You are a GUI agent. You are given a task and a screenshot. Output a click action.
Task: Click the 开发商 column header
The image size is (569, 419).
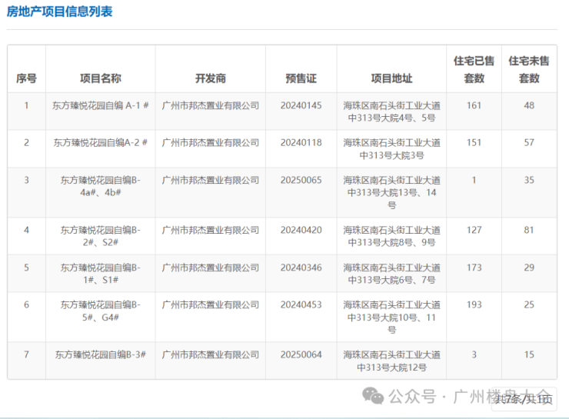pos(210,78)
